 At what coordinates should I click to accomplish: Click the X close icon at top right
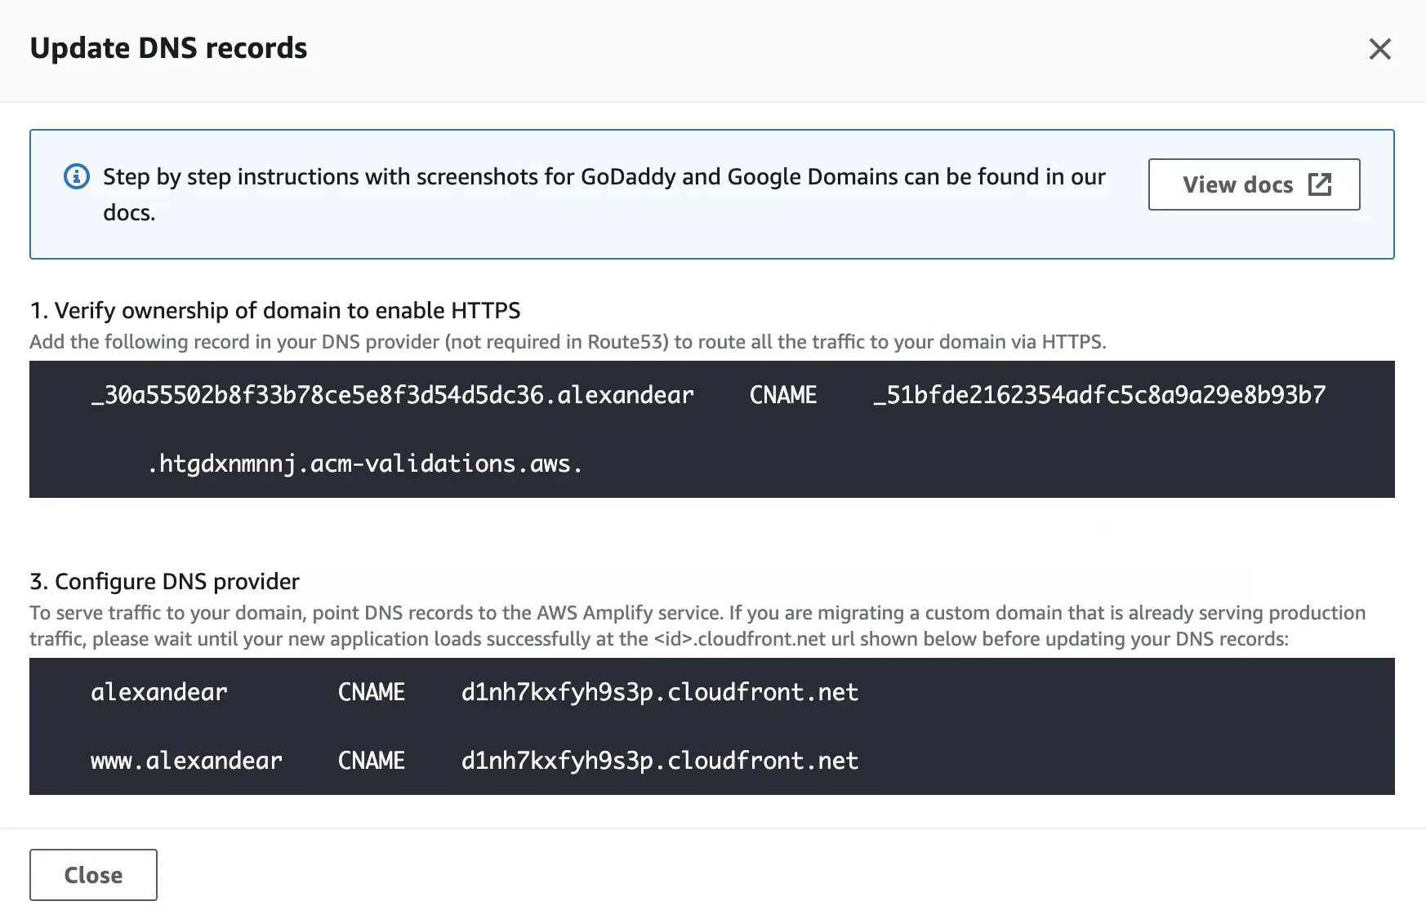[x=1379, y=49]
